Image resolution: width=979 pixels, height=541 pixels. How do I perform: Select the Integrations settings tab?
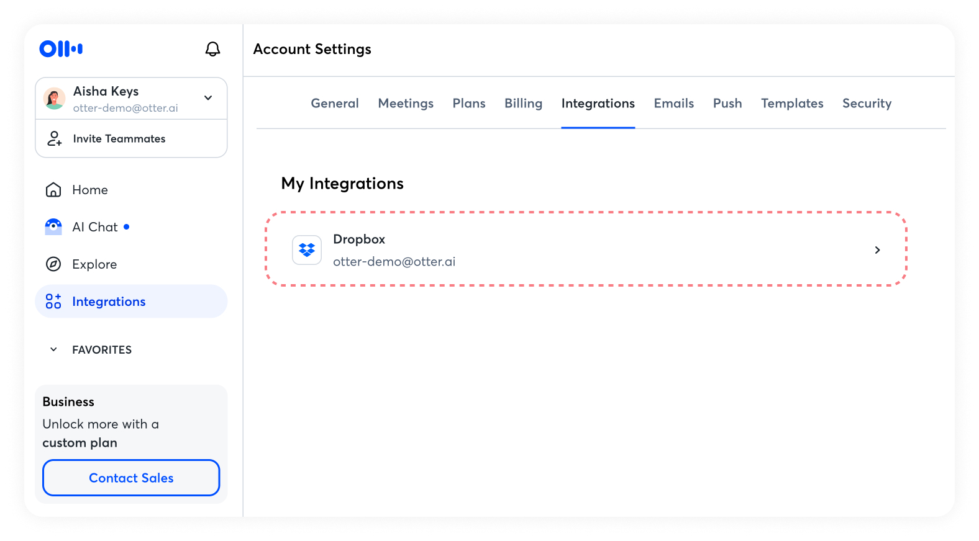(x=598, y=104)
